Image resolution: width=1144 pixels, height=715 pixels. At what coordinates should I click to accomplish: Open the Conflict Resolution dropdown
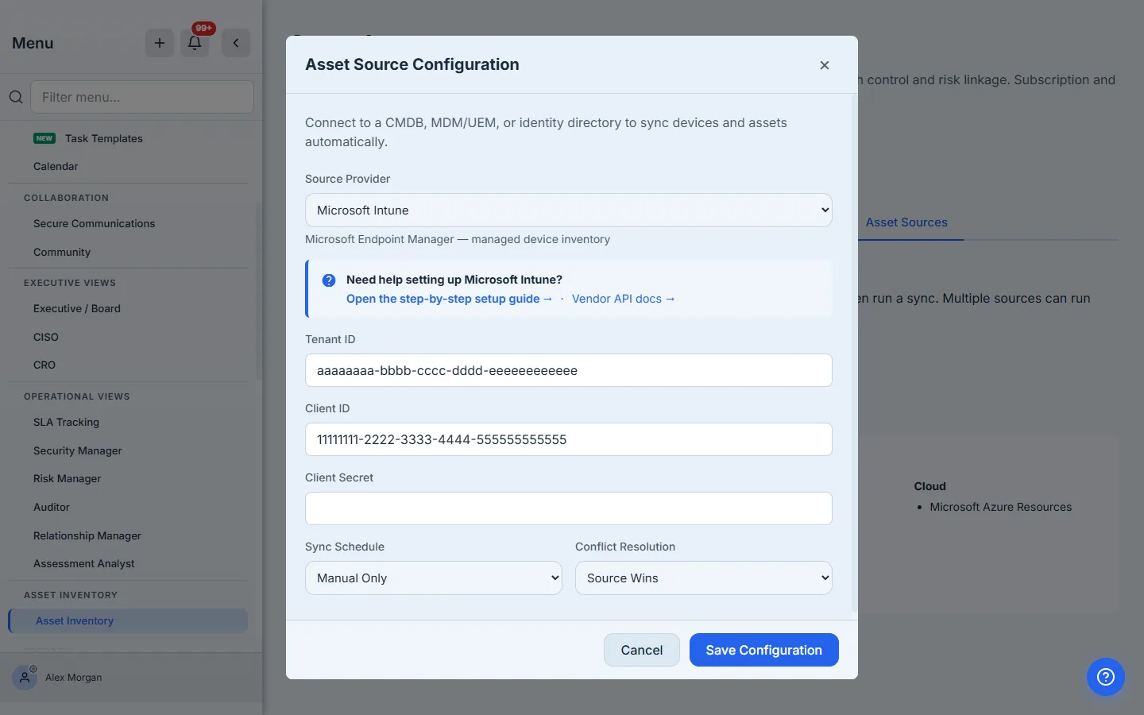pos(704,578)
